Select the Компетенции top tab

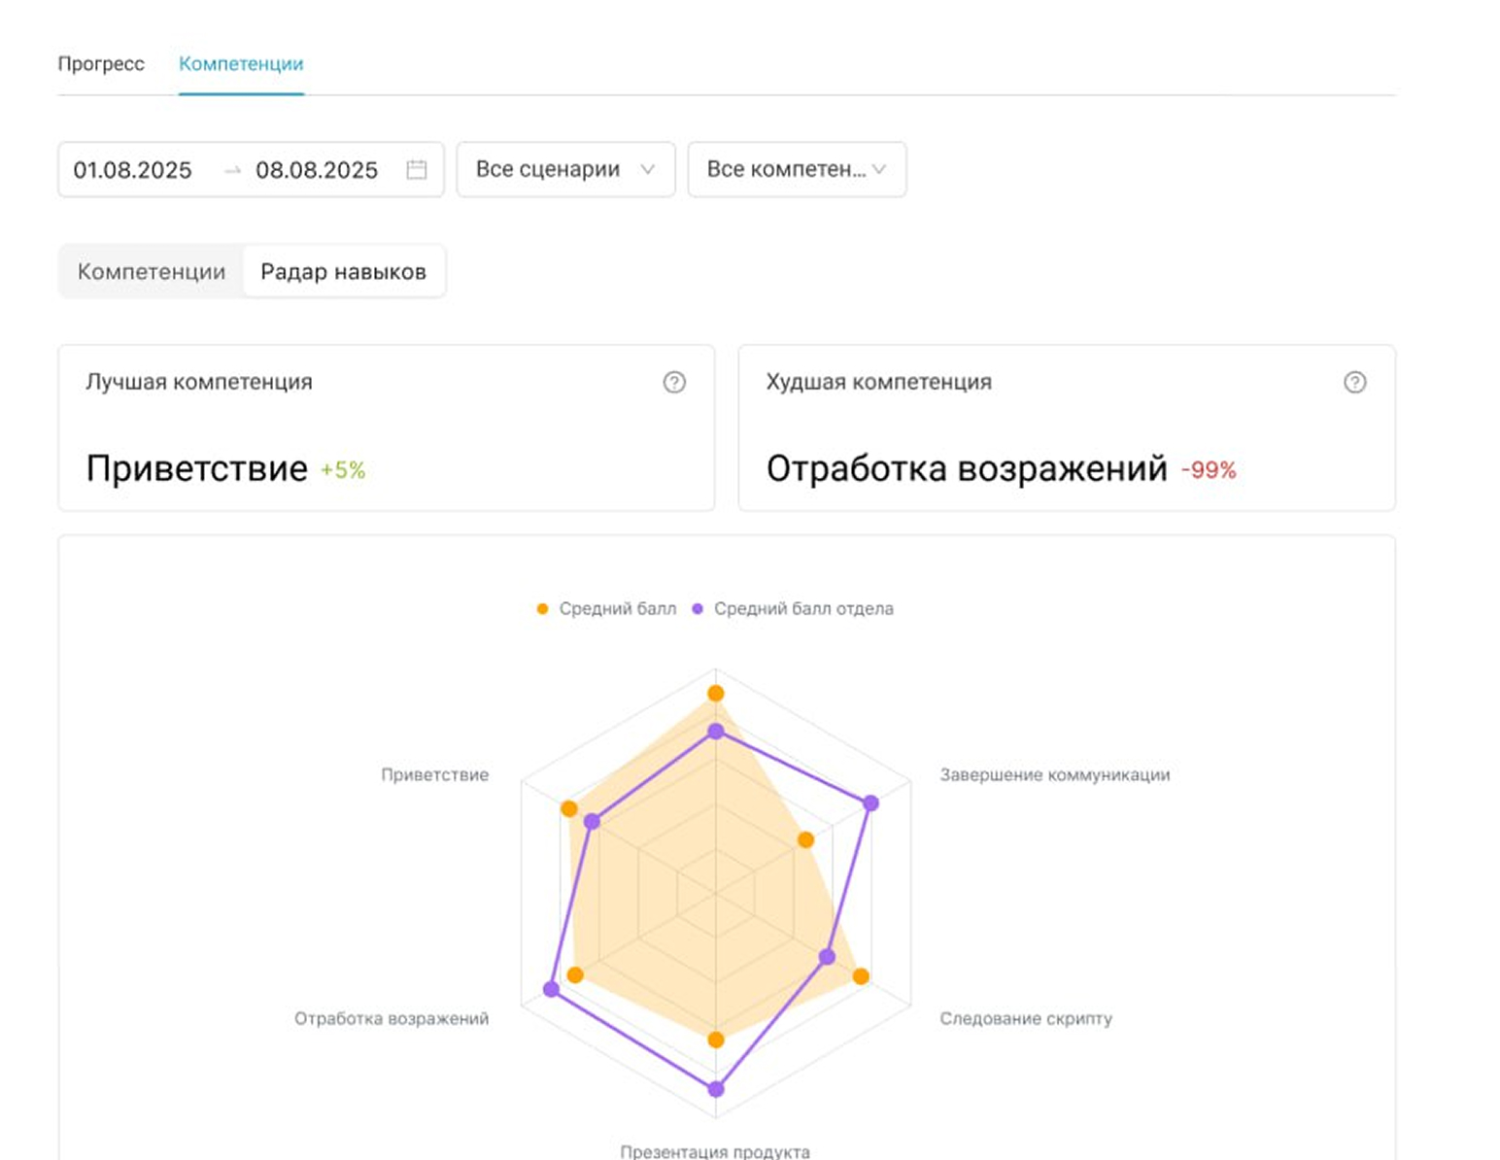click(x=241, y=64)
